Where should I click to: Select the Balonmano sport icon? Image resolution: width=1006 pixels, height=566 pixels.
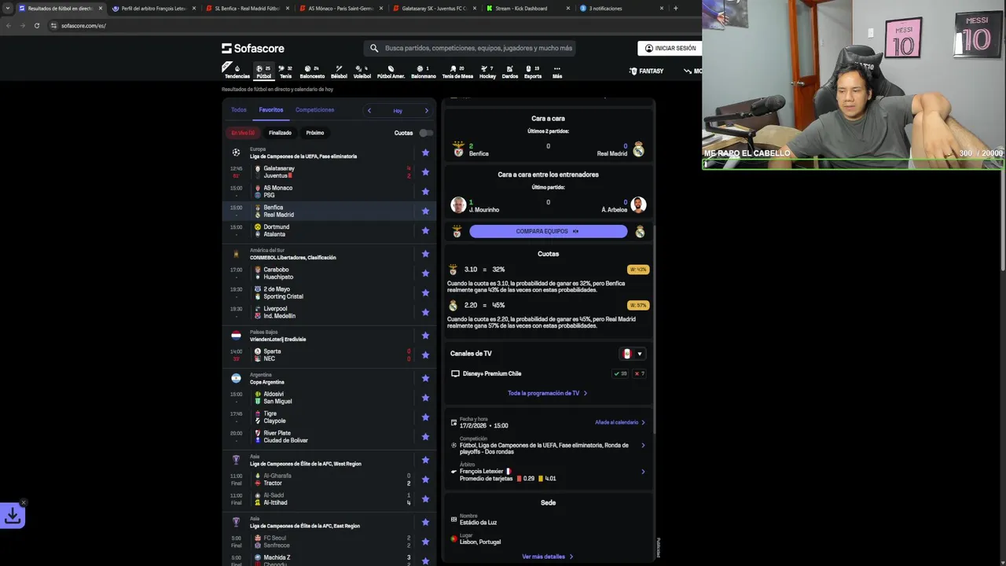pos(424,72)
